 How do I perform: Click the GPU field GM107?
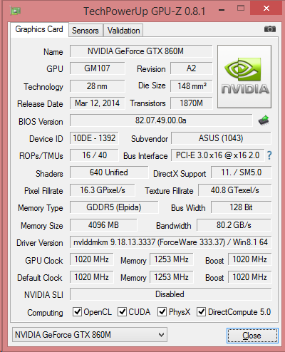[97, 68]
